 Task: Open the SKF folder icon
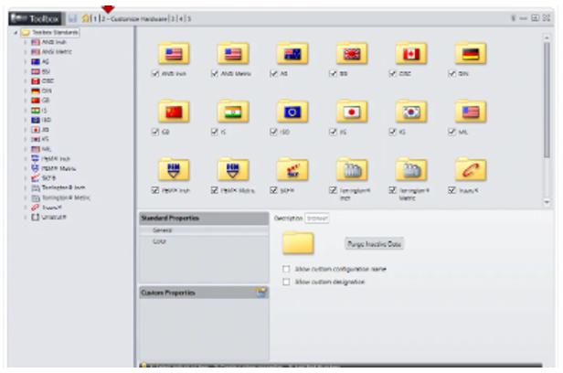(x=292, y=168)
